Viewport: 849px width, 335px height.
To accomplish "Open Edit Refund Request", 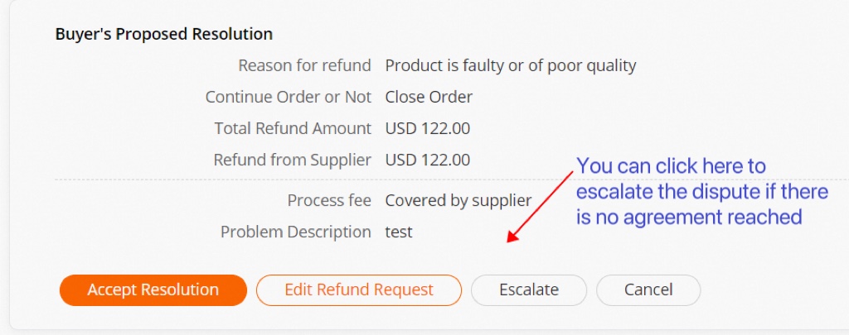I will point(358,290).
